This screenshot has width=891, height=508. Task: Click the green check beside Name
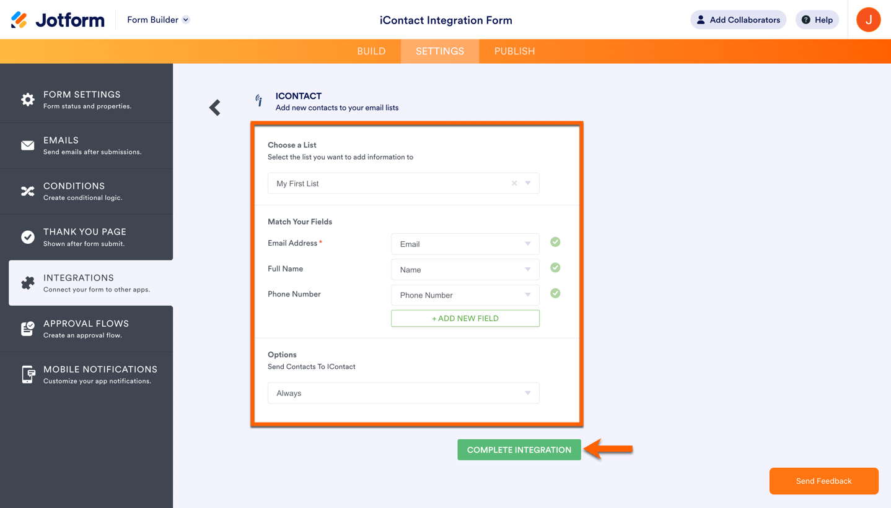(555, 268)
